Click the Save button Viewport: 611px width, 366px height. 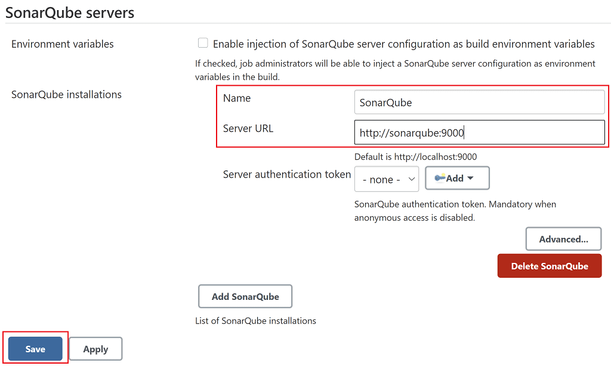(35, 349)
